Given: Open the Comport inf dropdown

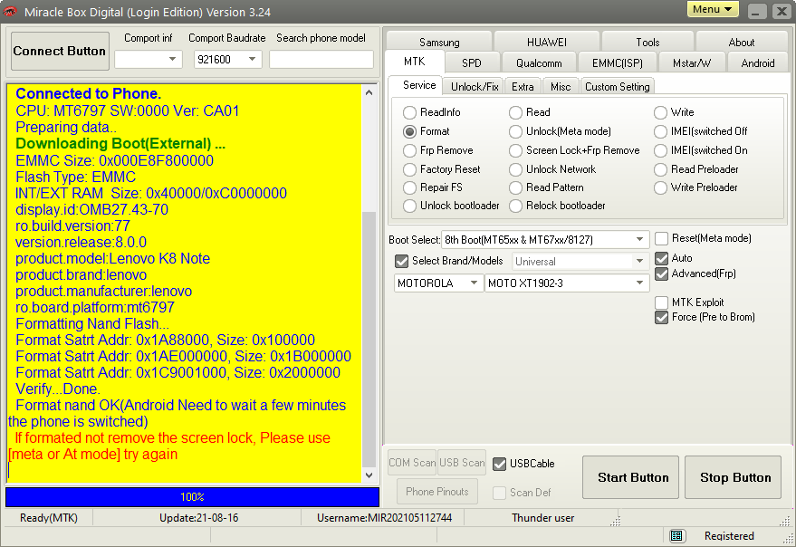Looking at the screenshot, I should [x=149, y=60].
